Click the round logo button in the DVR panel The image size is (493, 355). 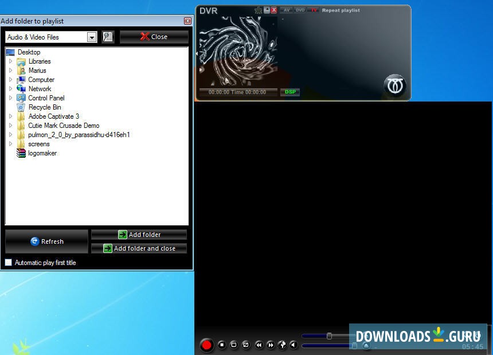(395, 85)
